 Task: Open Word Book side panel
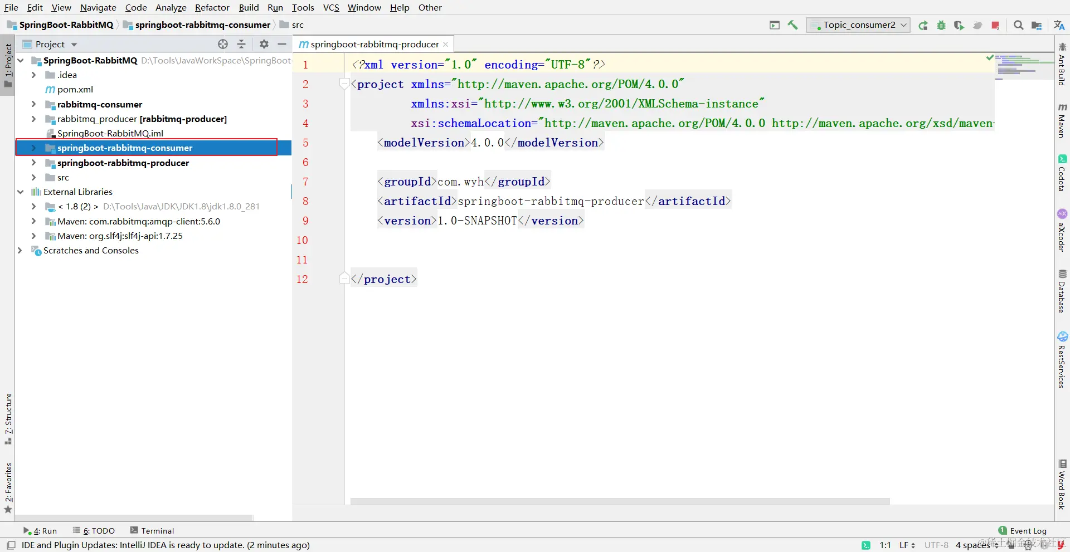tap(1062, 485)
